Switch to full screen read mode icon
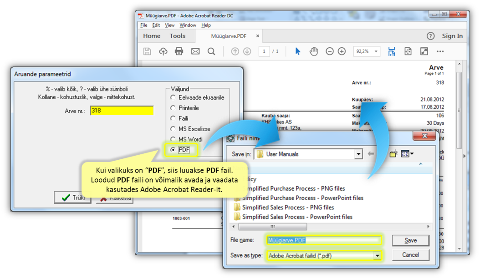 424,51
